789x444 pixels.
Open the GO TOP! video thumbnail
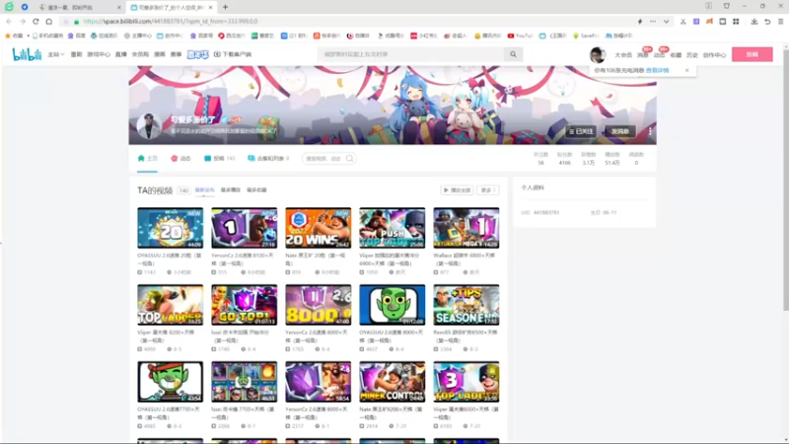pos(244,305)
